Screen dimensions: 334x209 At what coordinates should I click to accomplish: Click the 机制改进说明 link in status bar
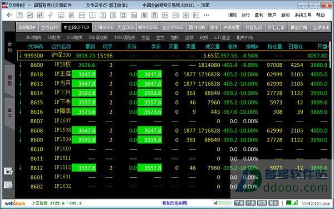[175, 203]
